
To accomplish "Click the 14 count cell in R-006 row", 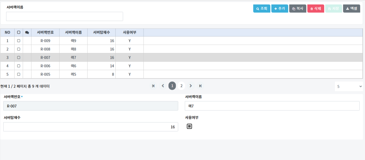I will coord(102,66).
